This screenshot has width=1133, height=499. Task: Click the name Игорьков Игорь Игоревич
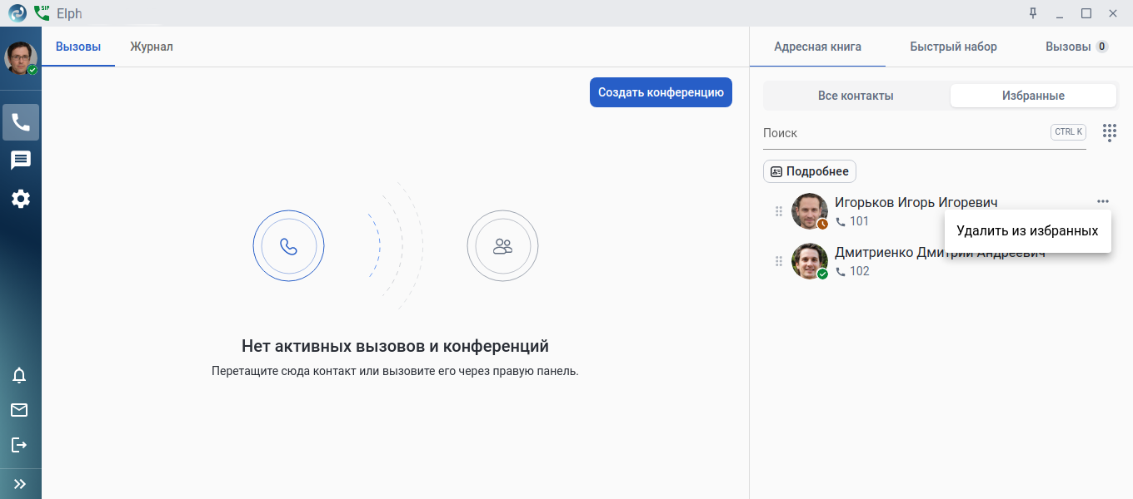tap(916, 202)
